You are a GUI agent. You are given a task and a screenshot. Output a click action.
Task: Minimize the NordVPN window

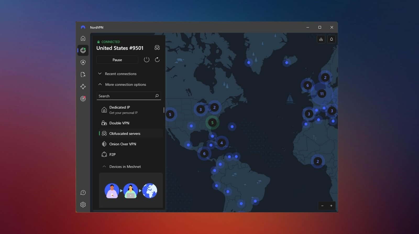(308, 27)
